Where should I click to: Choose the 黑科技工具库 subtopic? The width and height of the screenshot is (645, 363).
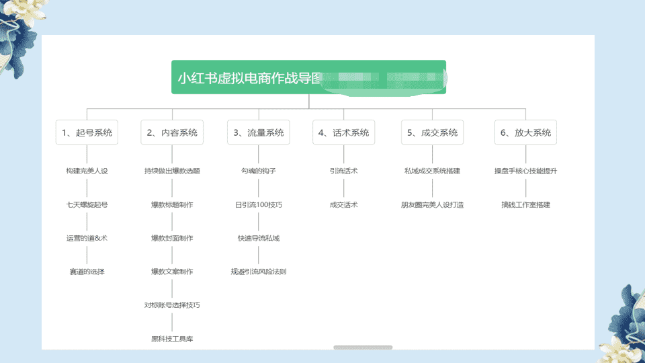(x=172, y=339)
